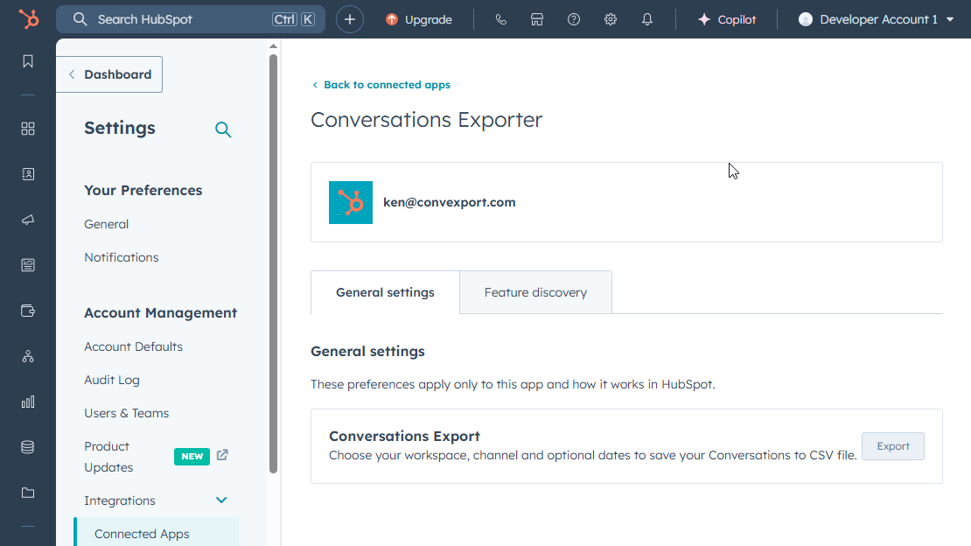Viewport: 971px width, 546px height.
Task: Open the Workspaces grid icon
Action: pyautogui.click(x=27, y=129)
